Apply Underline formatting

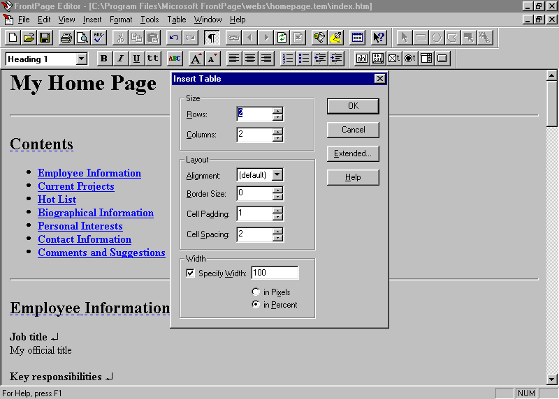click(136, 59)
